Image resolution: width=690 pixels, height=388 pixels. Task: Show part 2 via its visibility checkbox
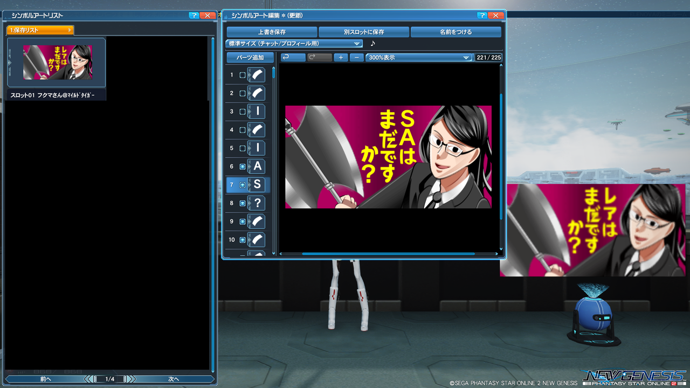[243, 93]
